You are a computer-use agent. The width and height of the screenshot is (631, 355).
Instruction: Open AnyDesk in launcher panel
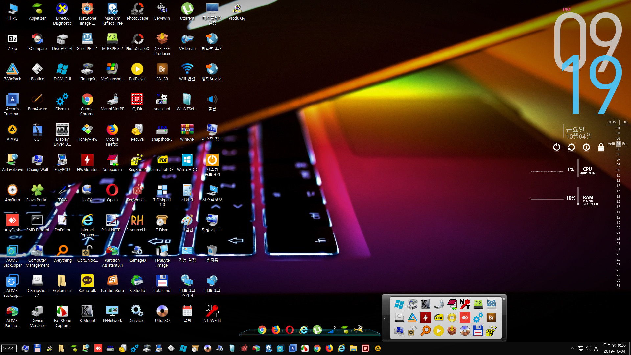click(x=465, y=318)
